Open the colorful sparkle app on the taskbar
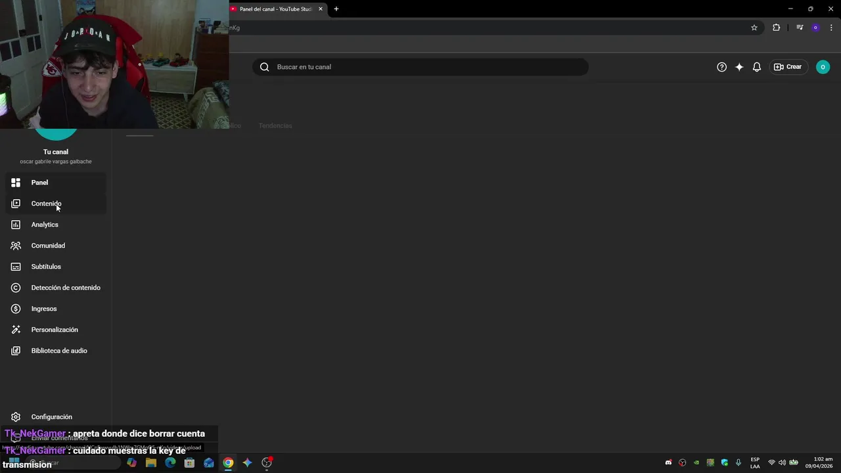This screenshot has width=841, height=473. [247, 462]
